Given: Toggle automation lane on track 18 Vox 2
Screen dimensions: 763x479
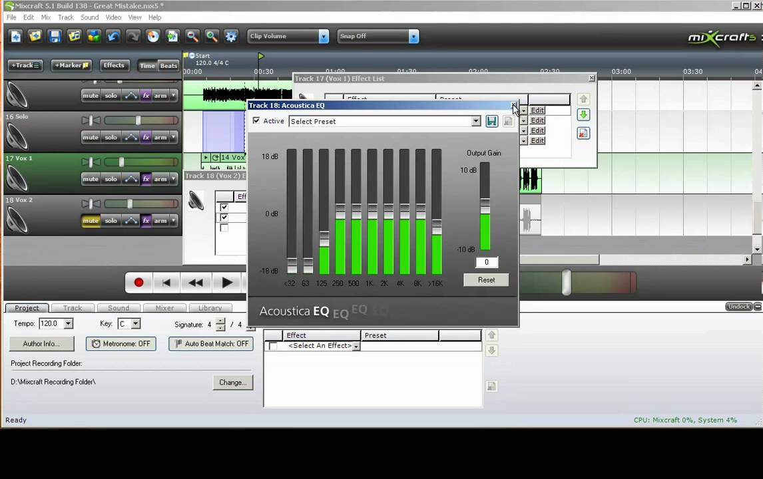Looking at the screenshot, I should (130, 221).
